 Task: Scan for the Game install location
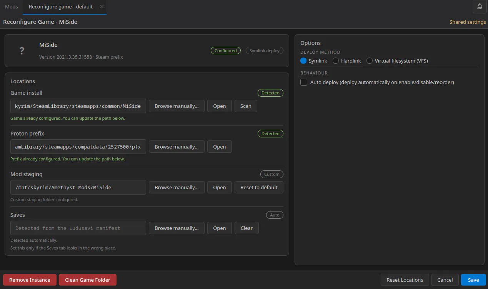[246, 106]
